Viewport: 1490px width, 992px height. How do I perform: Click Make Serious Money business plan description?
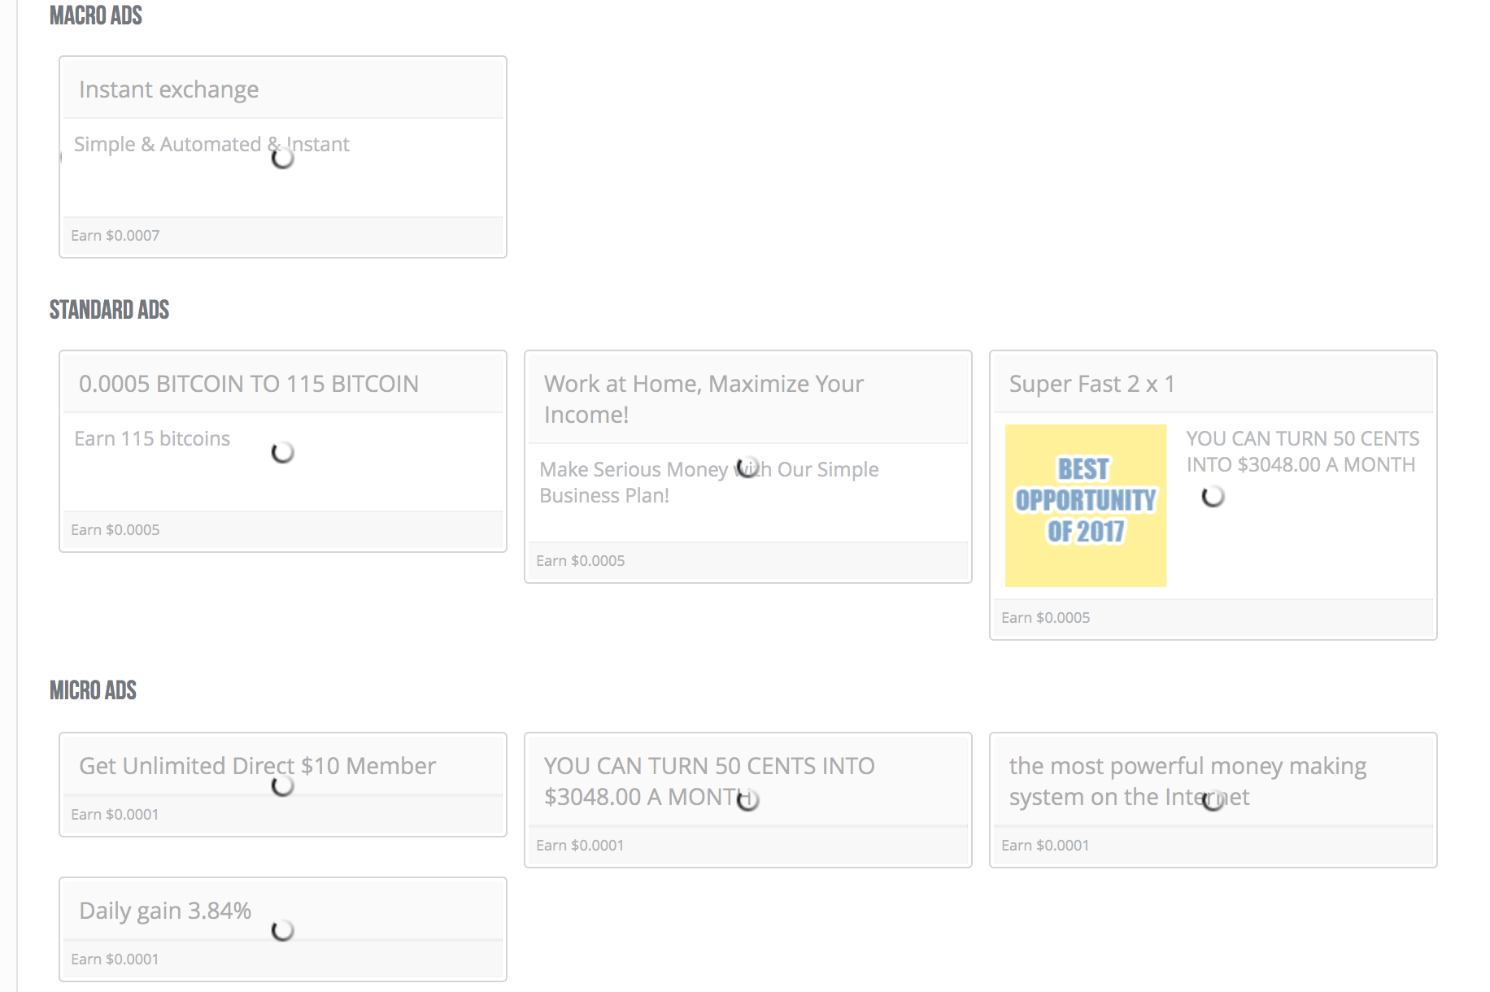click(708, 482)
